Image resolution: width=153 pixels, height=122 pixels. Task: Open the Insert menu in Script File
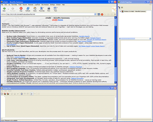(10, 91)
